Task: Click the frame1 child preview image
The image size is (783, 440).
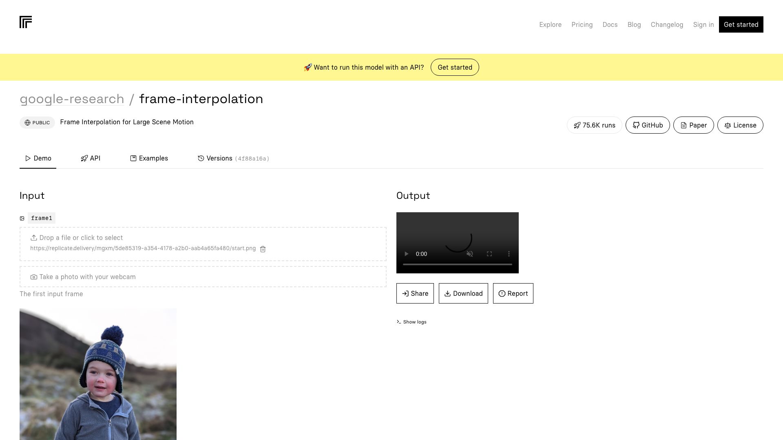Action: coord(98,374)
